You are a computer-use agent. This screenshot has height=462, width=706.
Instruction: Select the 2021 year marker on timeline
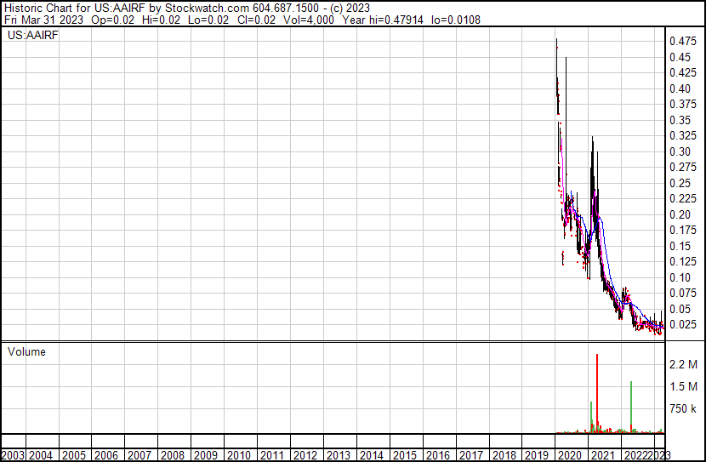coord(604,455)
